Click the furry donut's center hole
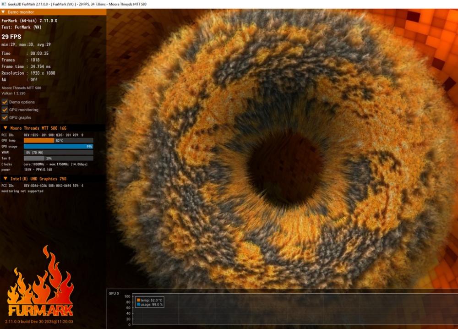Image resolution: width=458 pixels, height=329 pixels. click(x=284, y=167)
